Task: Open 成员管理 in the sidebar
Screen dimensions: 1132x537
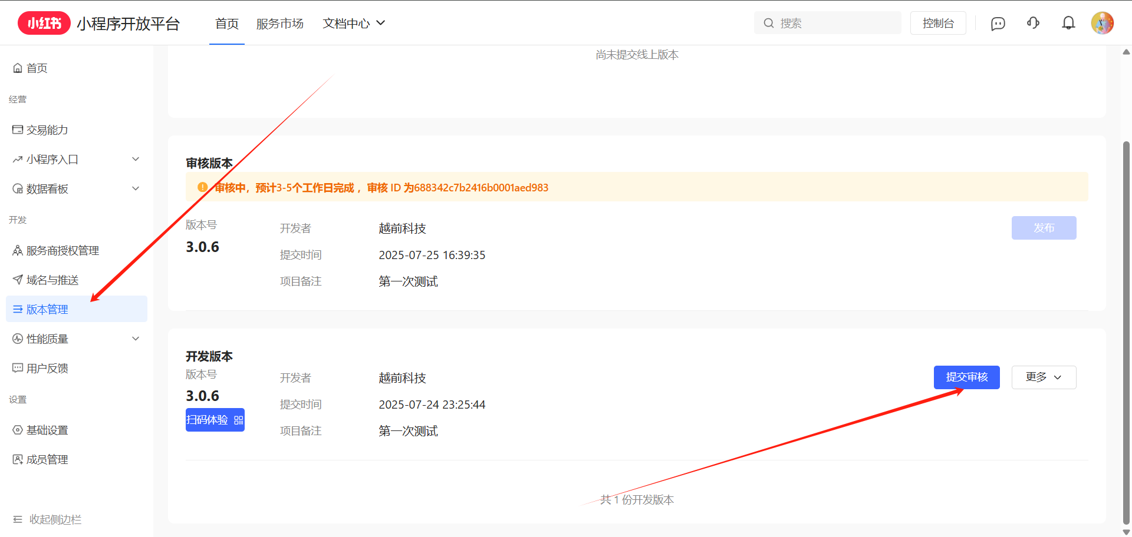Action: coord(47,460)
